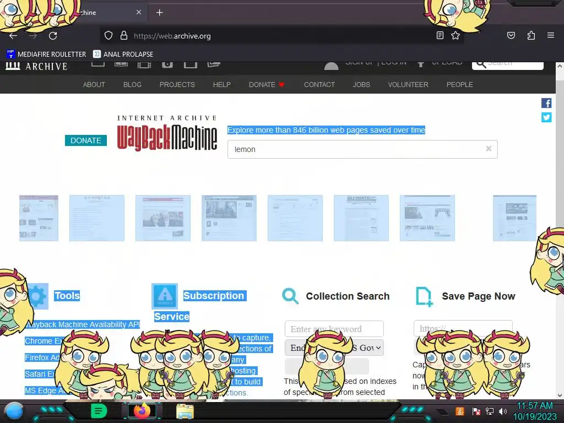Image resolution: width=564 pixels, height=423 pixels.
Task: Click the Tools heading
Action: (x=67, y=296)
